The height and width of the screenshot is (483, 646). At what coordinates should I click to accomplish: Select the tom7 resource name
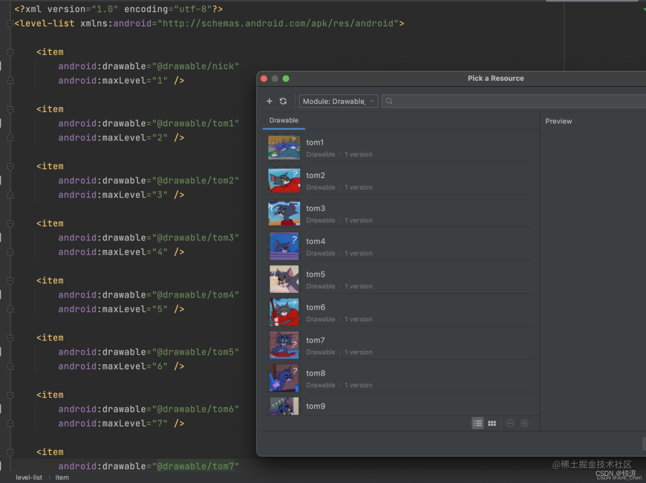click(x=316, y=340)
